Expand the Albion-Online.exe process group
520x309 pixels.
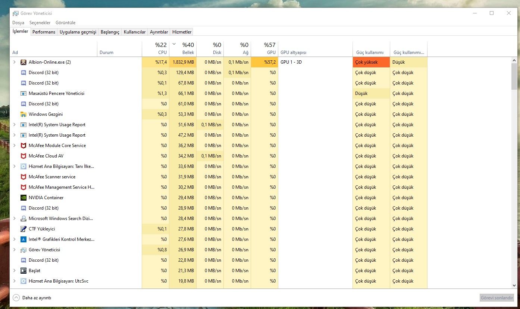tap(15, 62)
